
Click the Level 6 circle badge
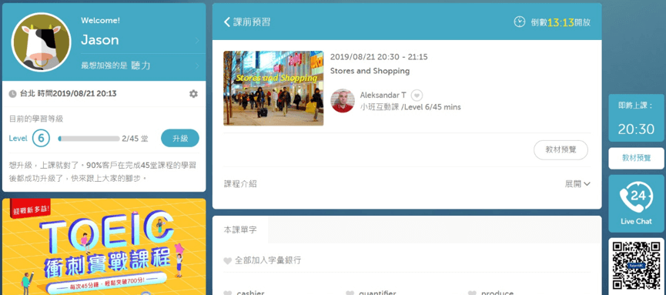pyautogui.click(x=42, y=138)
